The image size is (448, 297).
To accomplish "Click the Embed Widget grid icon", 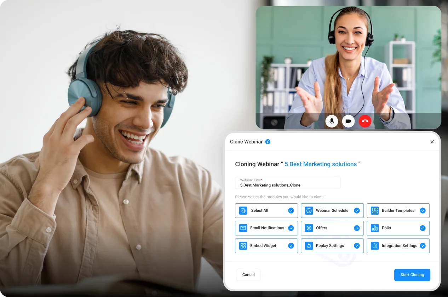I will tap(243, 246).
